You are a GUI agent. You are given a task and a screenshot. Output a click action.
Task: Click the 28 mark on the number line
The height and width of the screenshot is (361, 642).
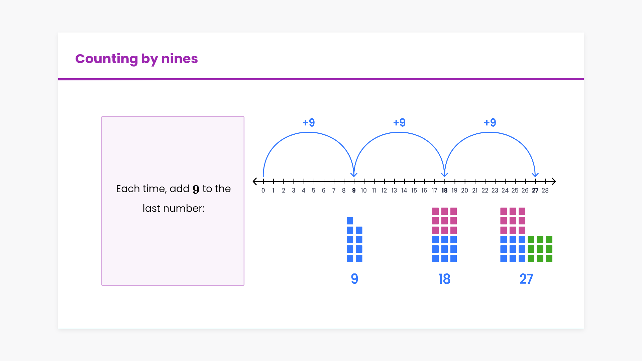[545, 191]
